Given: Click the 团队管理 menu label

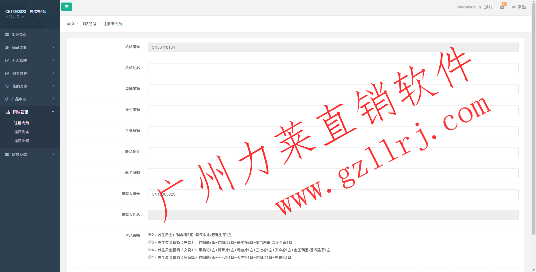Looking at the screenshot, I should [20, 112].
